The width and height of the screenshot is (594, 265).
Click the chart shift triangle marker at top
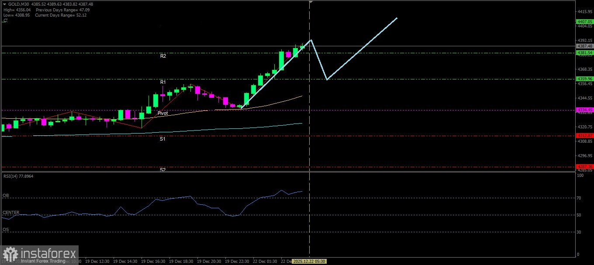(x=310, y=2)
